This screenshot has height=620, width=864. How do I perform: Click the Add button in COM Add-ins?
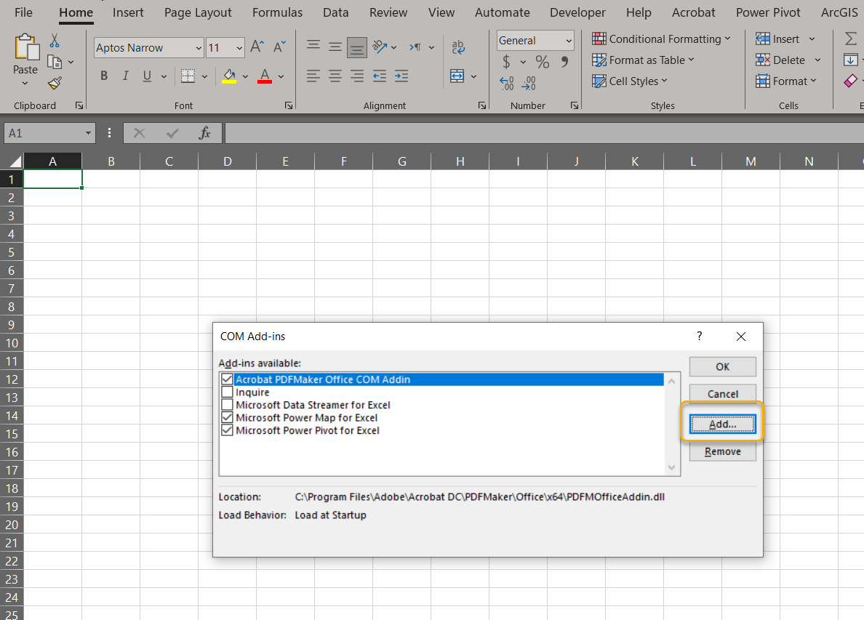[x=721, y=424]
